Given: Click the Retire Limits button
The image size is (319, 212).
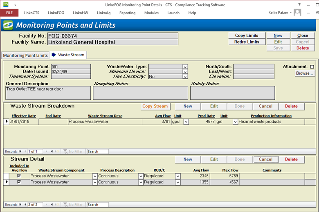Looking at the screenshot, I should pyautogui.click(x=247, y=42).
